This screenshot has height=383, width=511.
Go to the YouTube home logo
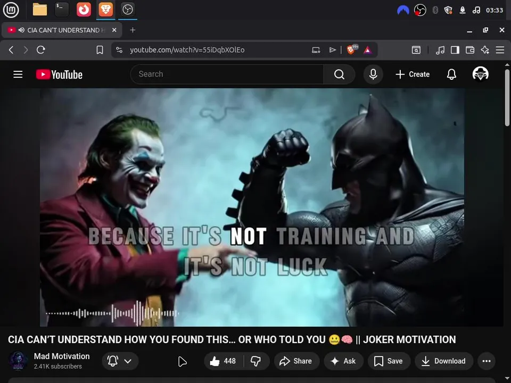59,74
